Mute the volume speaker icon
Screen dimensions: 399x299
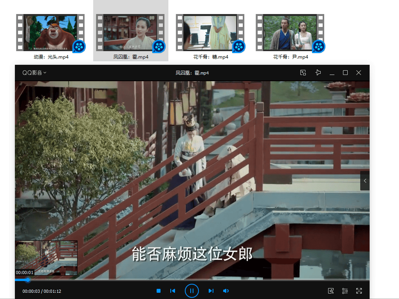coord(226,291)
